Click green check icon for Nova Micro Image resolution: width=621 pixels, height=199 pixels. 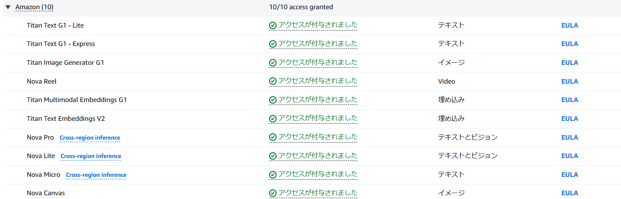pos(273,175)
